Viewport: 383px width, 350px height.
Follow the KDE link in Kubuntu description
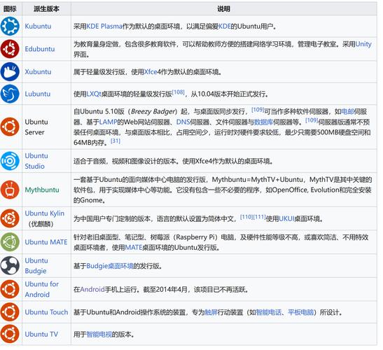click(225, 26)
